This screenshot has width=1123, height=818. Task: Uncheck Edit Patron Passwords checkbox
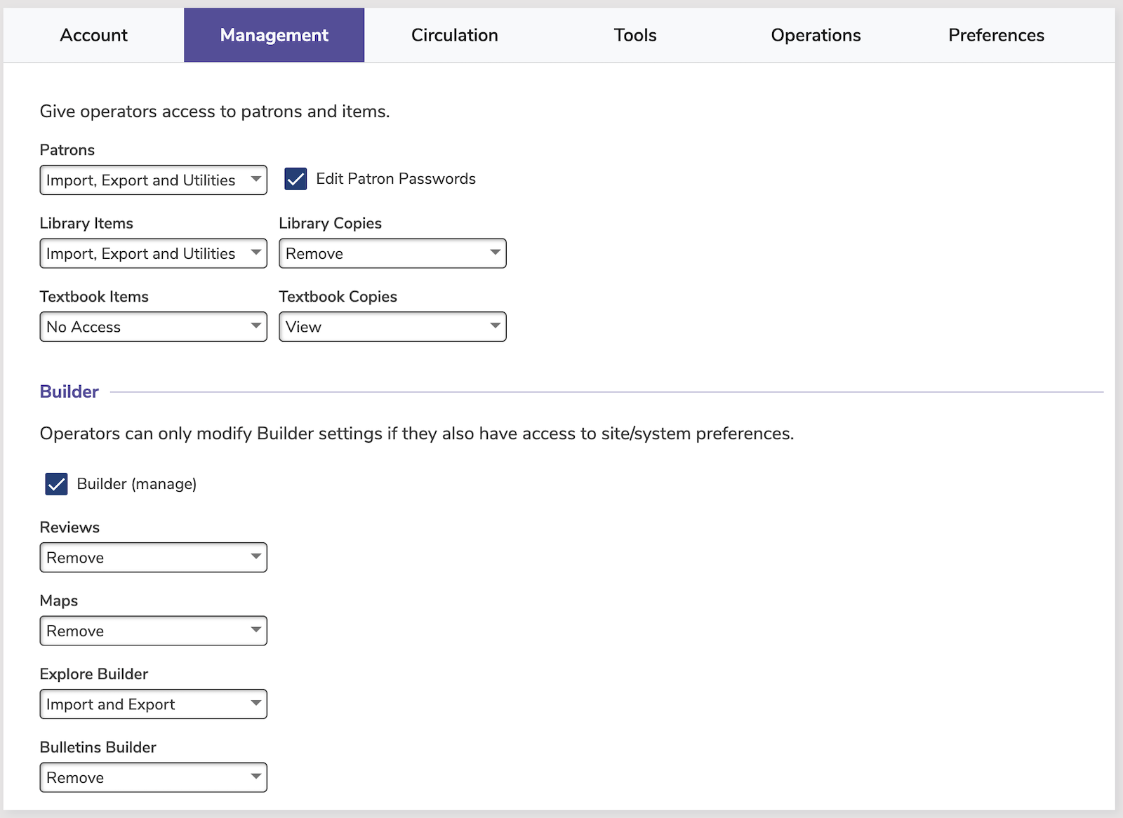point(295,179)
